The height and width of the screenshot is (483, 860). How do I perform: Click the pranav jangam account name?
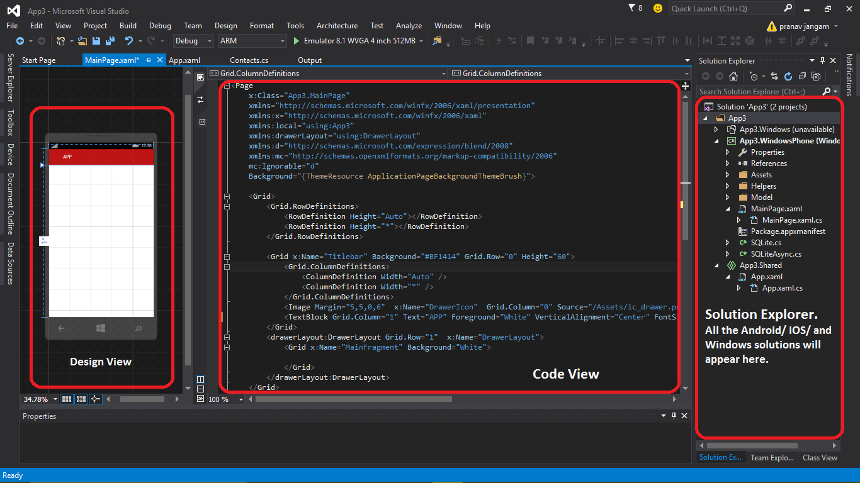pos(803,26)
